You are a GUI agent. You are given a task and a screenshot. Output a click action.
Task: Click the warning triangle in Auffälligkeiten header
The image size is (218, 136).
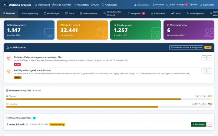click(8, 47)
